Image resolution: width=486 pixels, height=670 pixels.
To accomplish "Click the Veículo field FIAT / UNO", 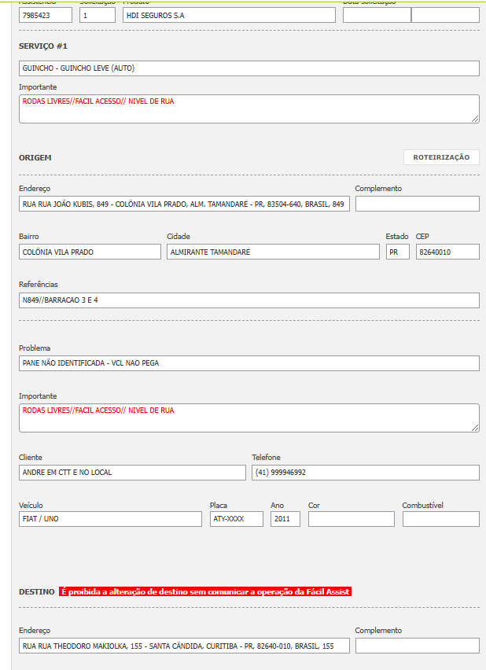I will coord(110,519).
